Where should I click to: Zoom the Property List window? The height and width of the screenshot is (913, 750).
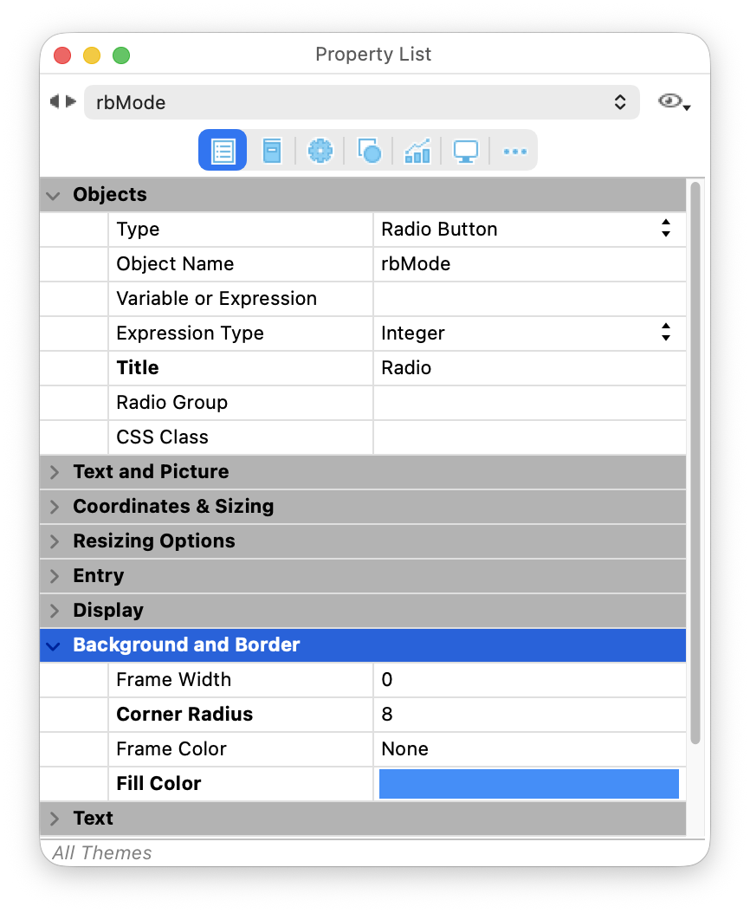coord(121,55)
